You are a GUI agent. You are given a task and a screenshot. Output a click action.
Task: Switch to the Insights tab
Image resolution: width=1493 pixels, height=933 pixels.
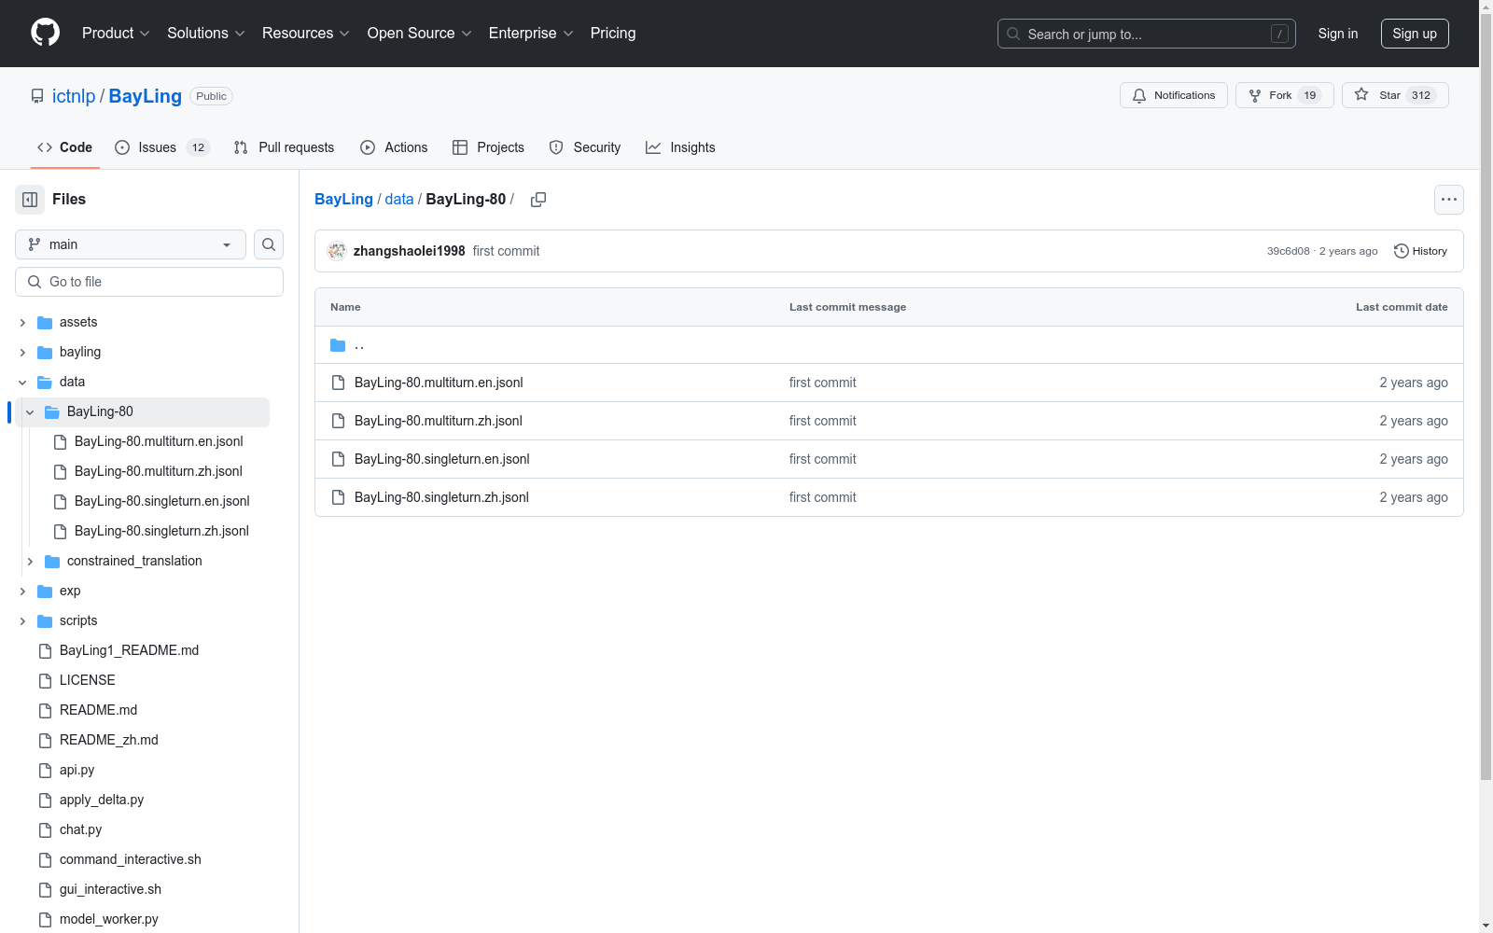pyautogui.click(x=680, y=147)
